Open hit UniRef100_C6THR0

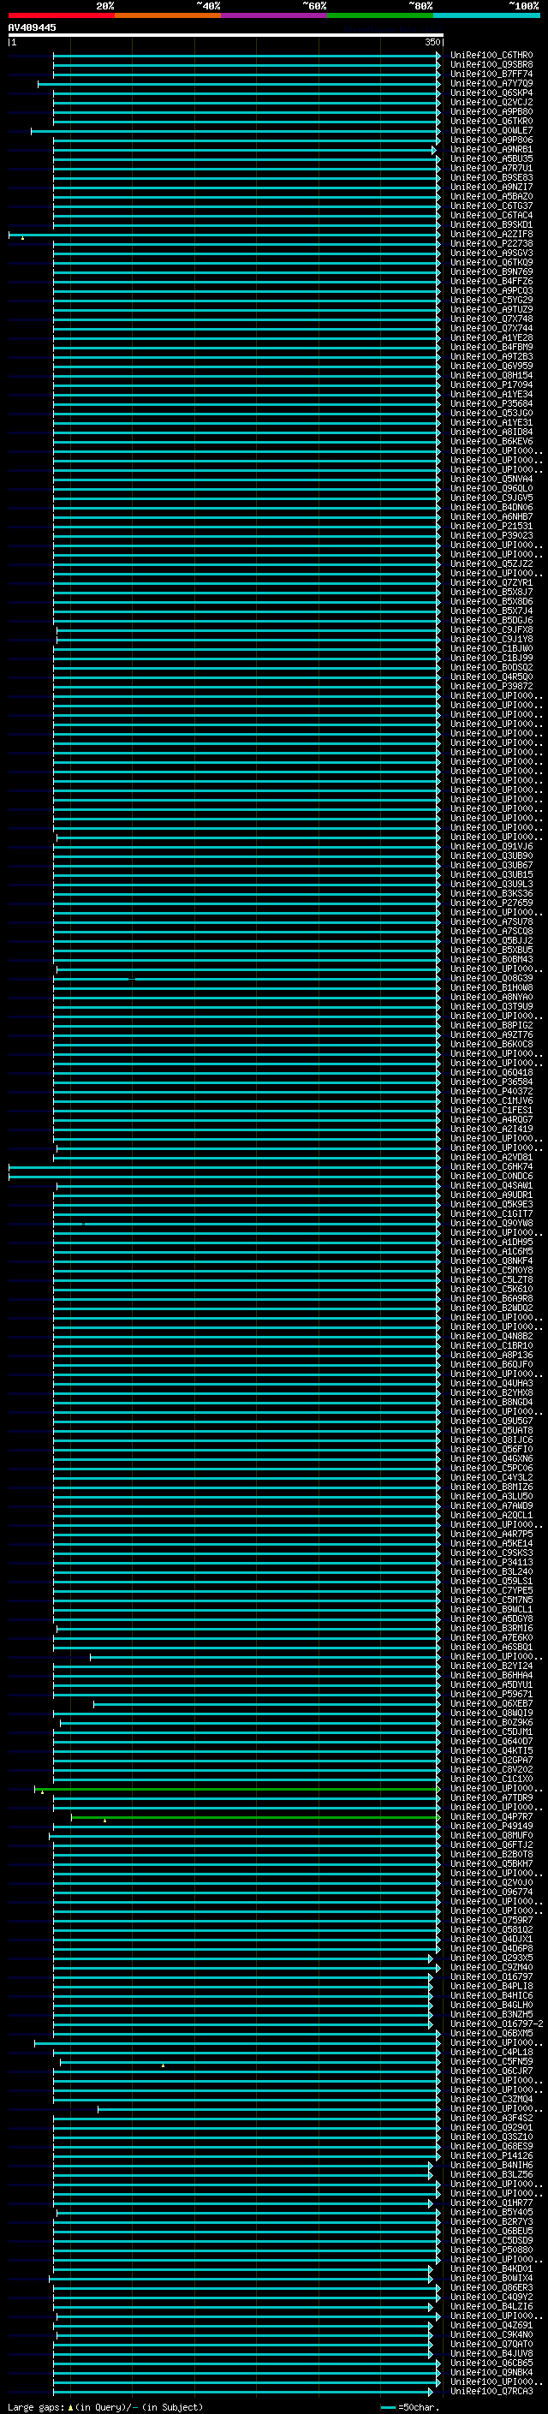click(x=491, y=56)
